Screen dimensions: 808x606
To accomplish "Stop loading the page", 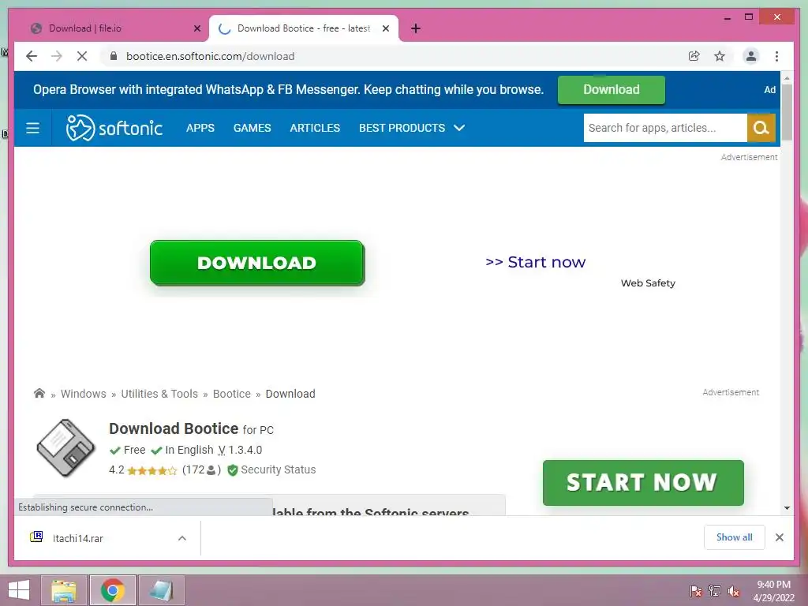I will click(x=82, y=56).
